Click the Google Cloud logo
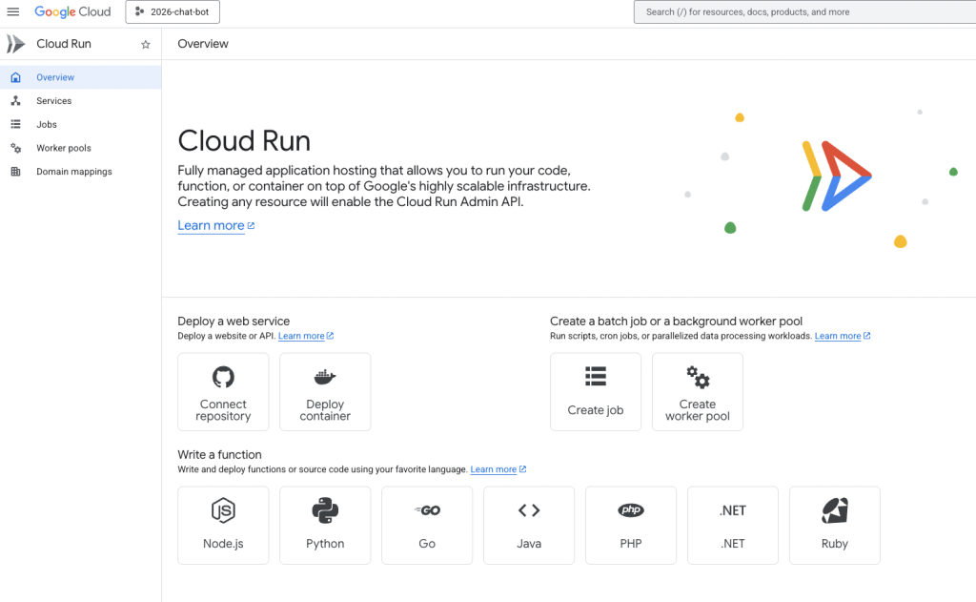Viewport: 976px width, 602px height. click(x=72, y=11)
